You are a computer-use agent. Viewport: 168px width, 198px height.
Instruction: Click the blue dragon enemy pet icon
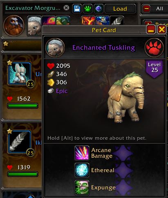coord(103,20)
